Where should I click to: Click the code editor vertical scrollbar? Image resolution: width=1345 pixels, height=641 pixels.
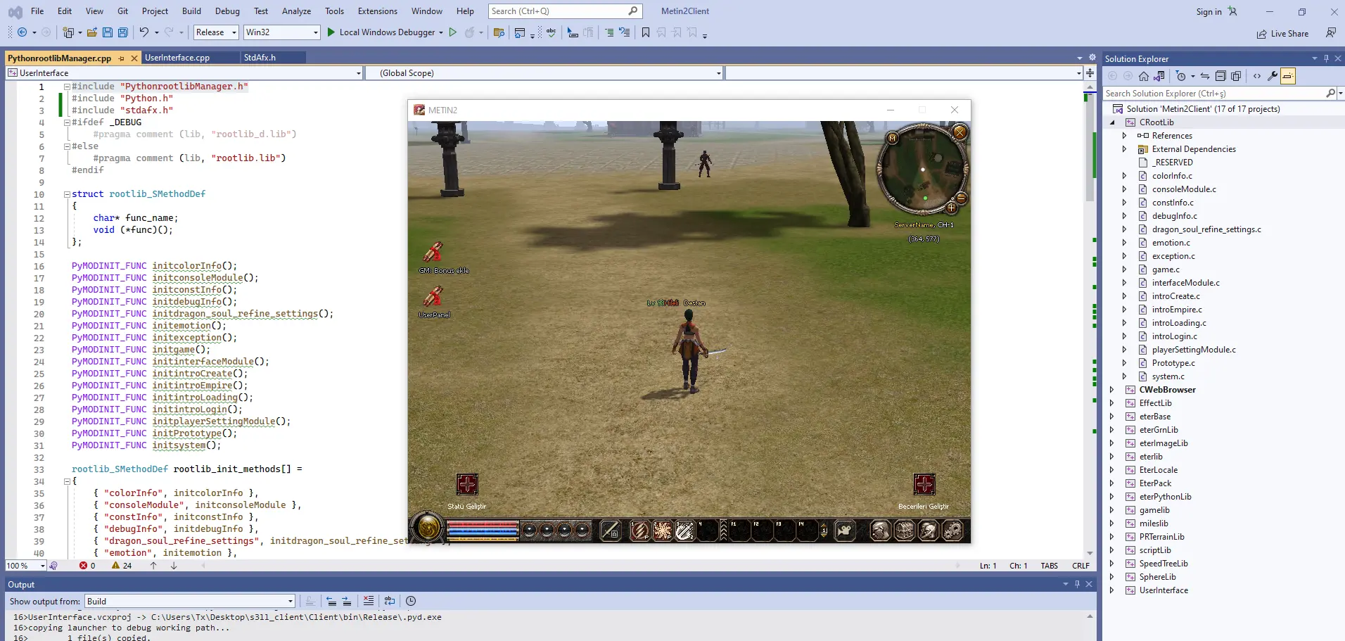pos(1090,320)
